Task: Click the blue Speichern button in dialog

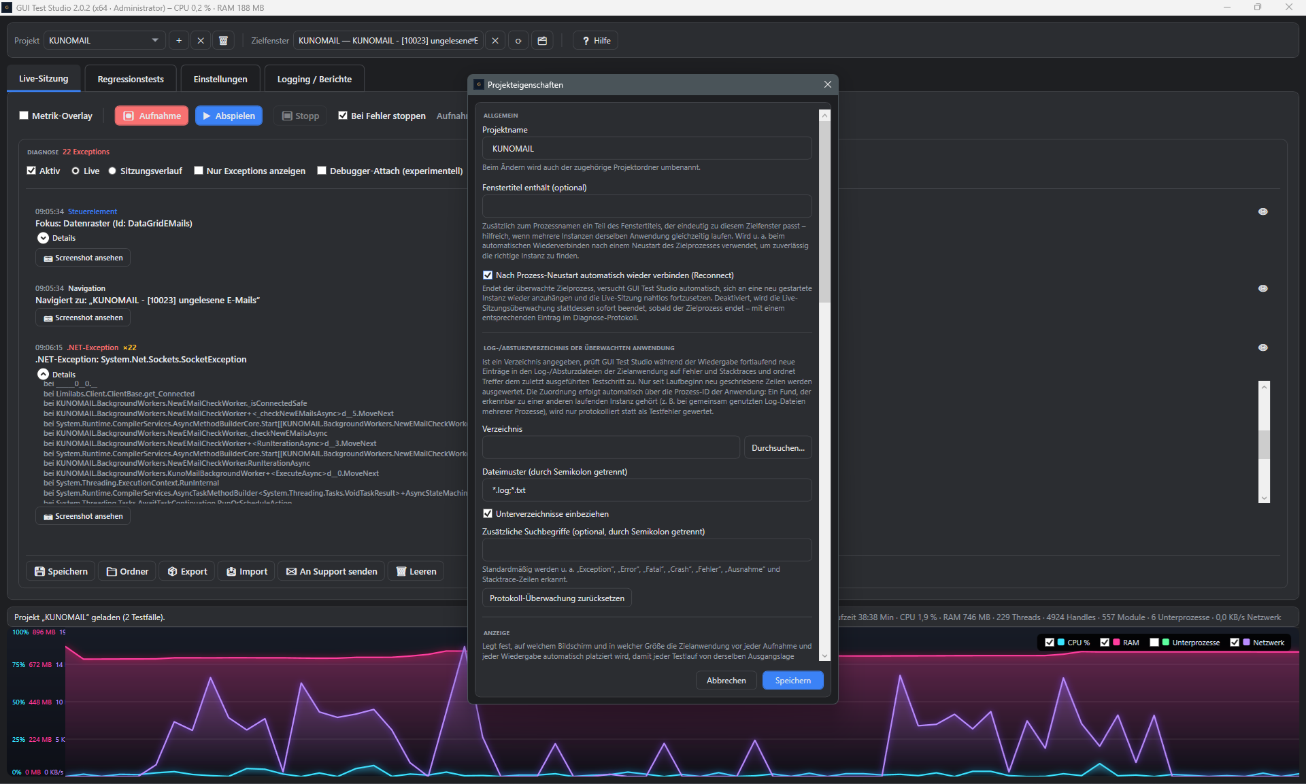Action: [x=793, y=681]
